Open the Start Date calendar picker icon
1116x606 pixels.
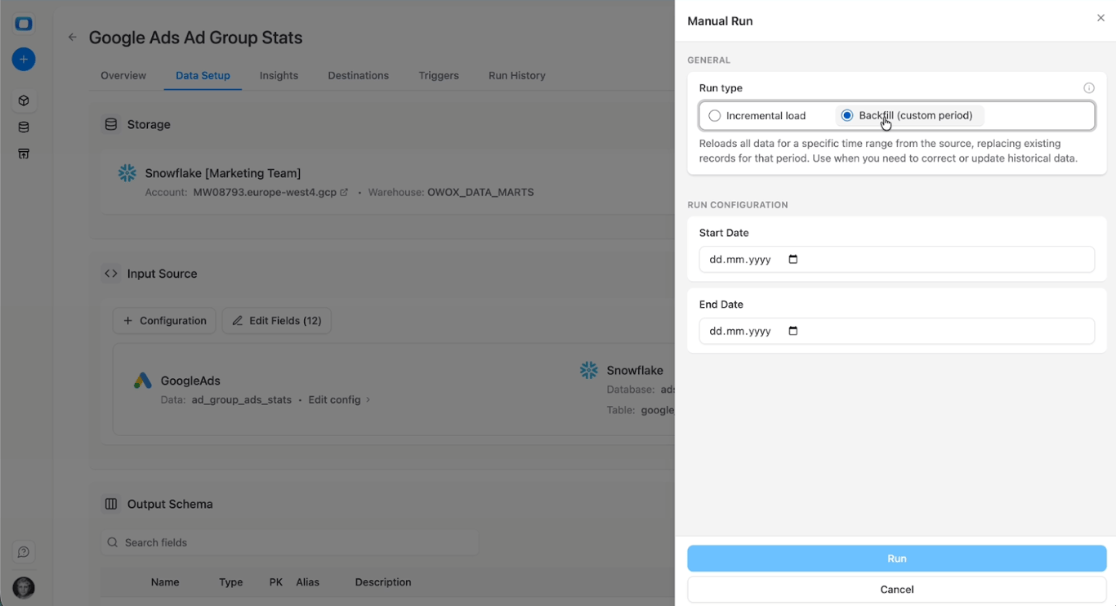coord(793,260)
